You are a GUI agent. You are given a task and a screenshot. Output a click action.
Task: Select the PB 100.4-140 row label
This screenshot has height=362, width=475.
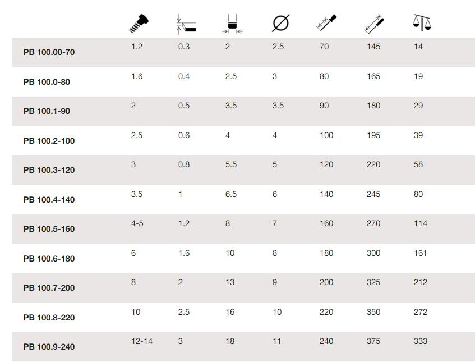click(49, 199)
